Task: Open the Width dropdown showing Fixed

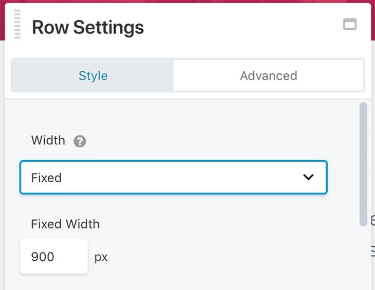Action: pyautogui.click(x=173, y=178)
